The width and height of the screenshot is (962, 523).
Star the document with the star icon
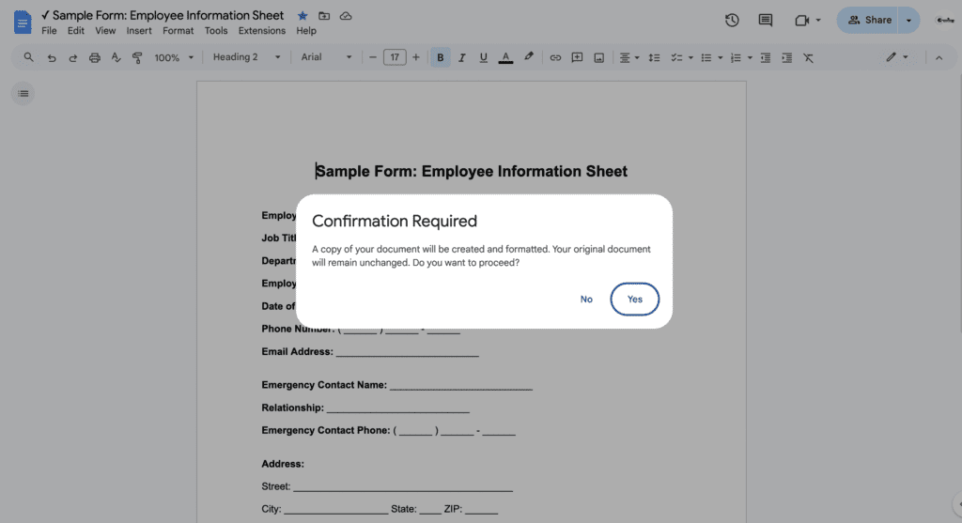303,16
